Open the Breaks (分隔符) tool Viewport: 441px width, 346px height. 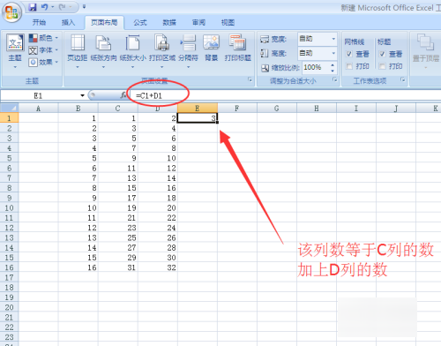tap(188, 51)
